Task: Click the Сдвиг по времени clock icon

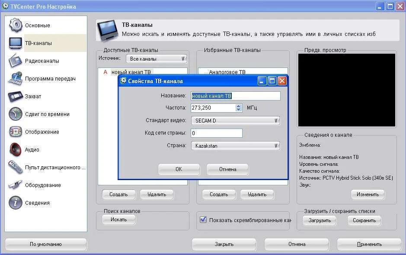Action: click(x=16, y=114)
